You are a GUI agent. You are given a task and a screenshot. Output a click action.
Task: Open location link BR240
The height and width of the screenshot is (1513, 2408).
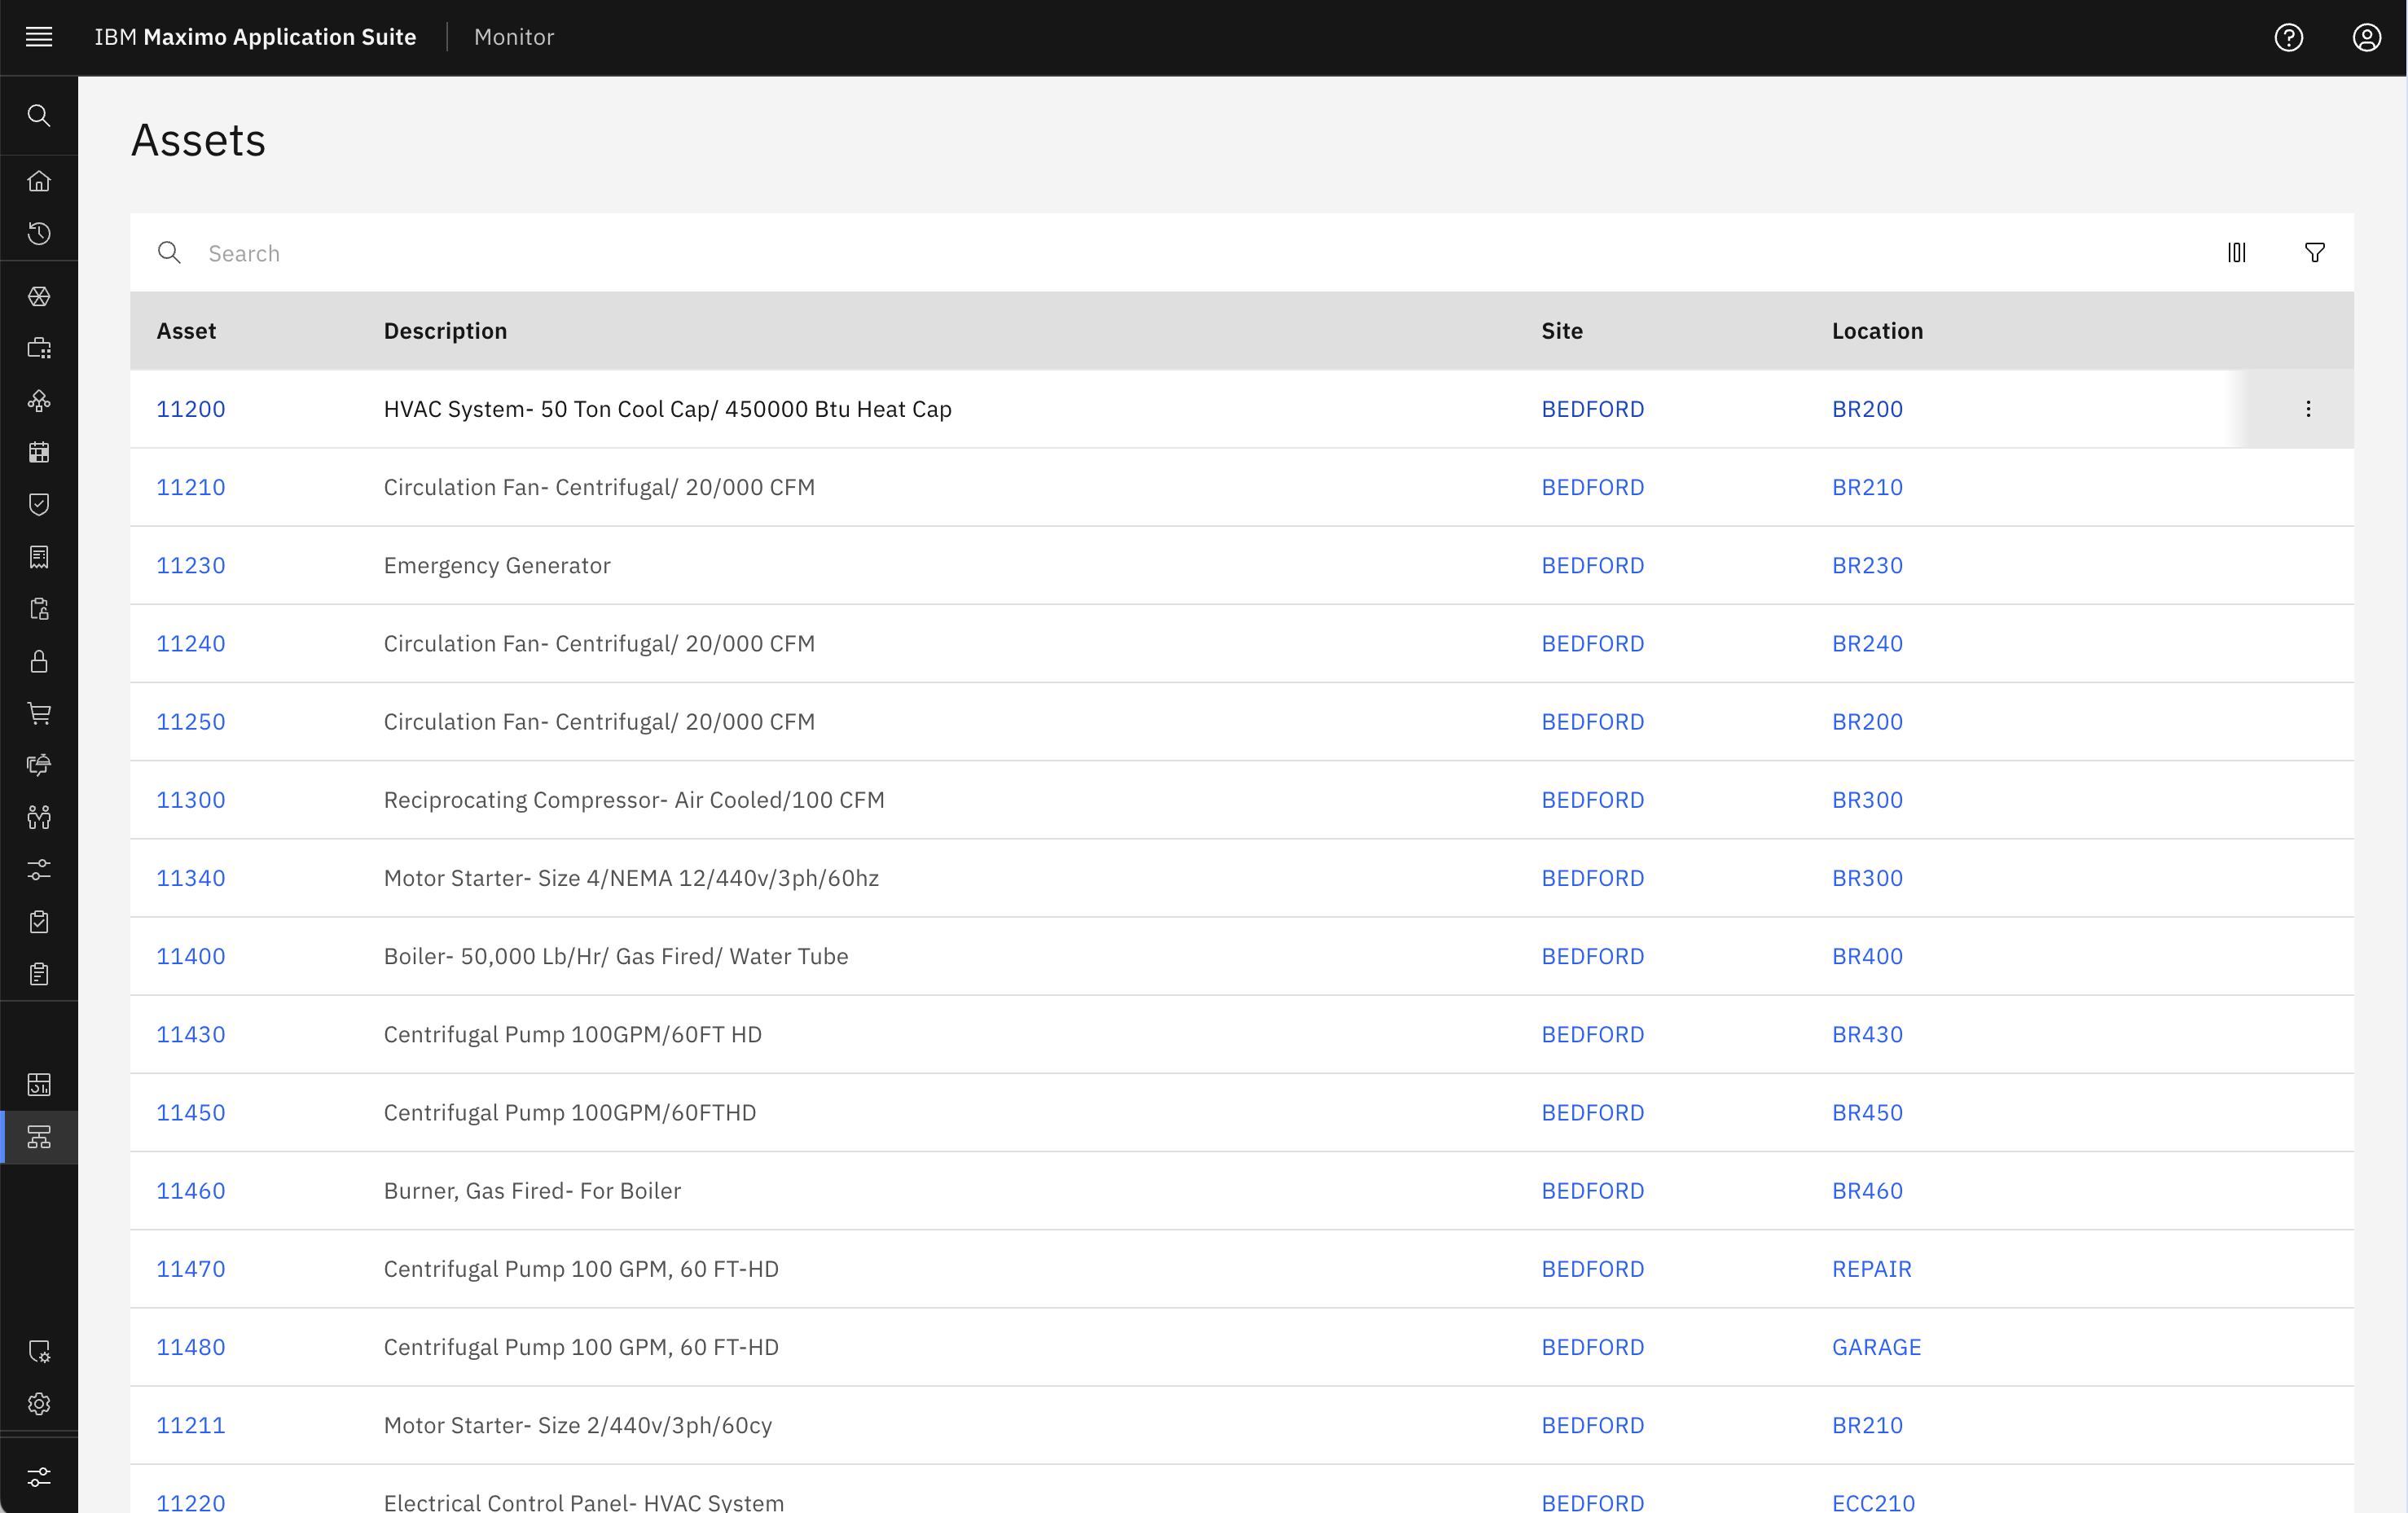(1867, 643)
